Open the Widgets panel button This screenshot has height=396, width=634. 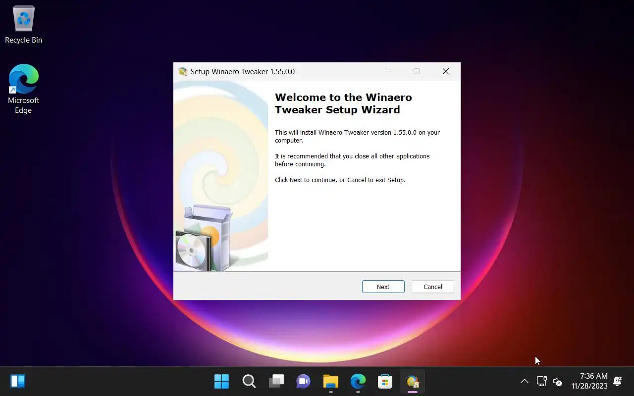point(18,381)
